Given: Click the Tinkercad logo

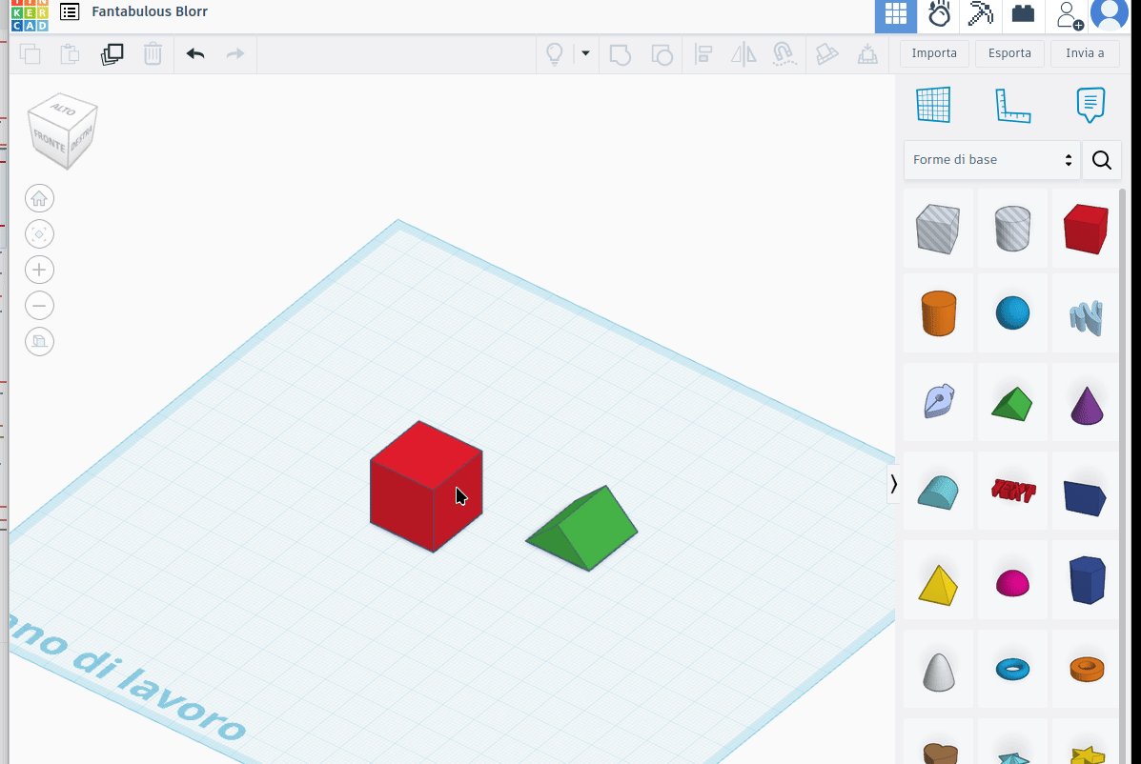Looking at the screenshot, I should click(x=30, y=15).
